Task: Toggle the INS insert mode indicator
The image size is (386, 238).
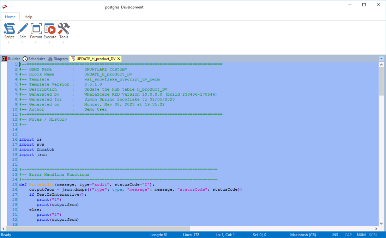Action: [335, 235]
